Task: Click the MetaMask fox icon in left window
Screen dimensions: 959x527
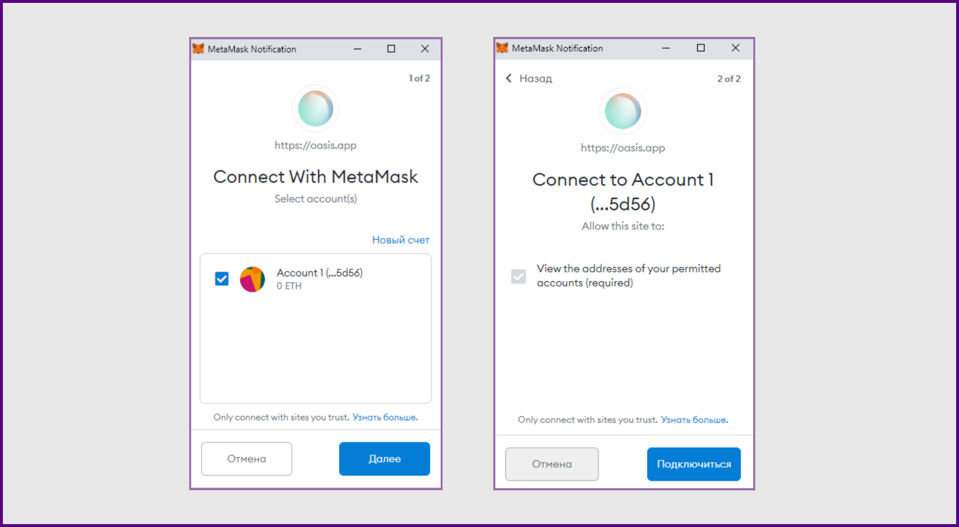Action: [198, 49]
